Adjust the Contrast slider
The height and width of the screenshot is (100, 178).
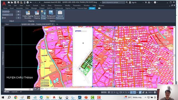pos(9,15)
